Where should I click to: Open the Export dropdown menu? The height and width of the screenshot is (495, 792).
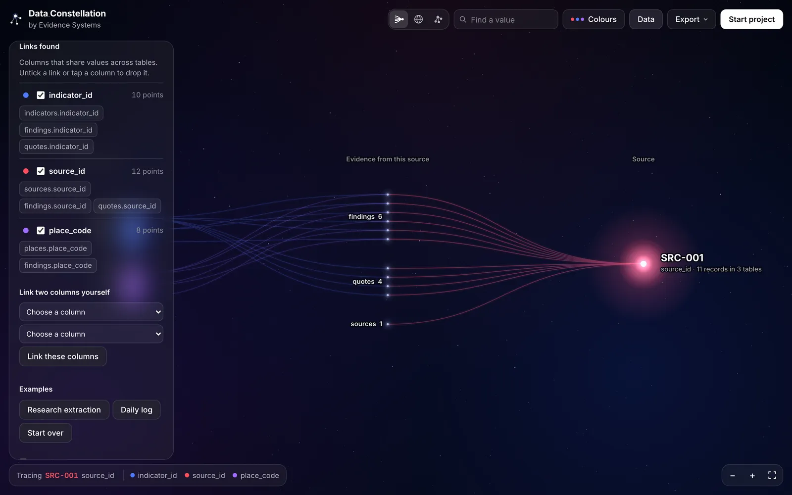[x=692, y=19]
